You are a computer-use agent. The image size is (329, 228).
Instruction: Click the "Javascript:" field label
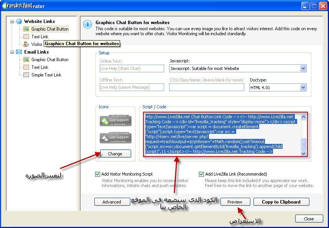point(179,61)
